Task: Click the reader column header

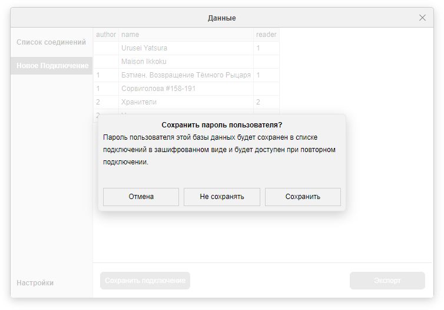Action: tap(266, 35)
